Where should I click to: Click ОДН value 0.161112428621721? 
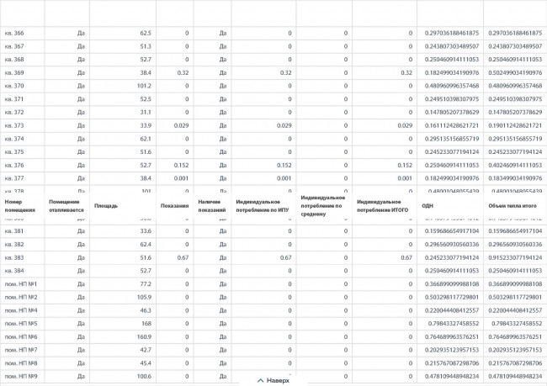coord(452,125)
